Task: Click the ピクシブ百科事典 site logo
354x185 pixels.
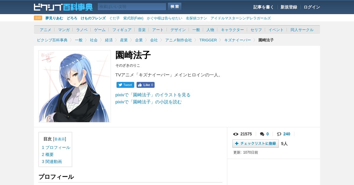Action: tap(63, 7)
